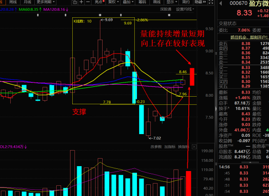The height and width of the screenshot is (196, 269).
Task: Click the candle with the 9.69 high
Action: point(100,45)
